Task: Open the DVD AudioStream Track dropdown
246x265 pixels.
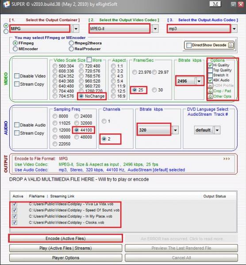Action: pos(217,130)
